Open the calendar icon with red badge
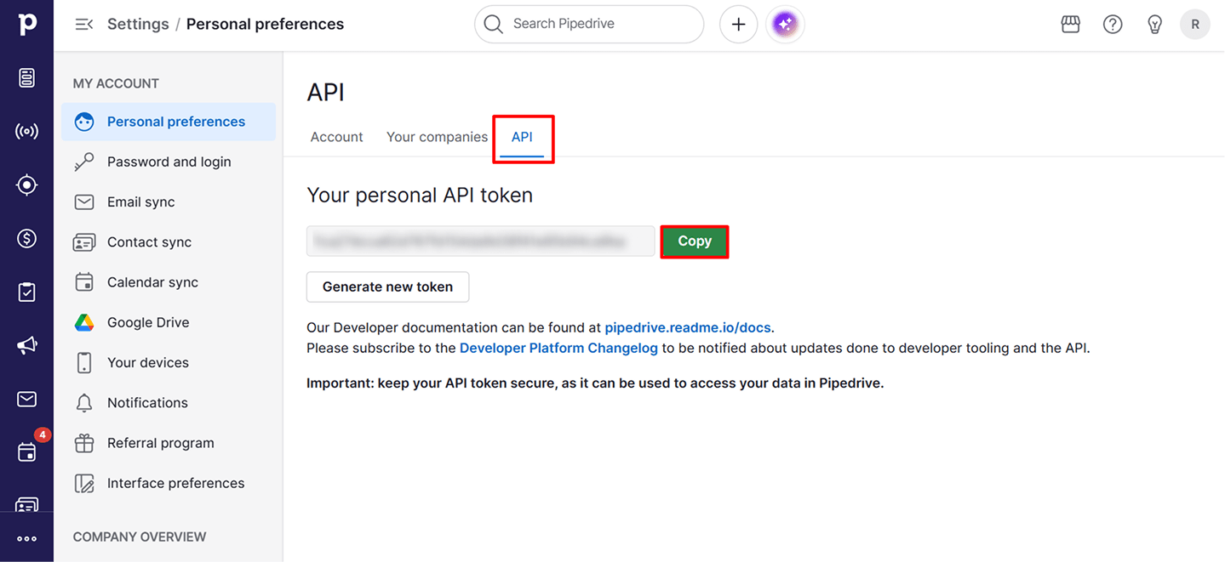 tap(26, 451)
